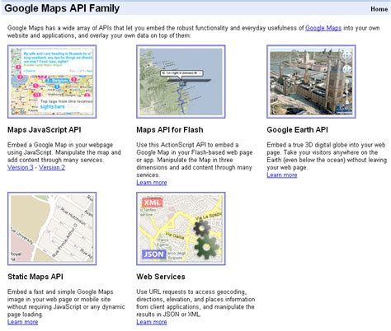Click the directions tooltip in Flash map image

click(181, 73)
